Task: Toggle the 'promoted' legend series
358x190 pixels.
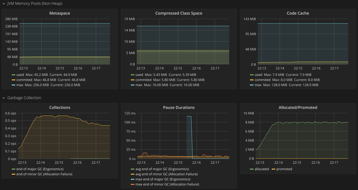Action: [284, 169]
